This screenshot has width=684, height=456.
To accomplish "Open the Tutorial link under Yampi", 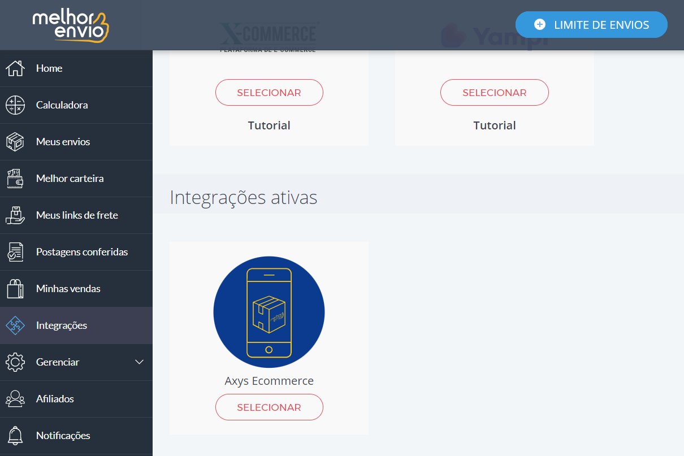I will 495,125.
